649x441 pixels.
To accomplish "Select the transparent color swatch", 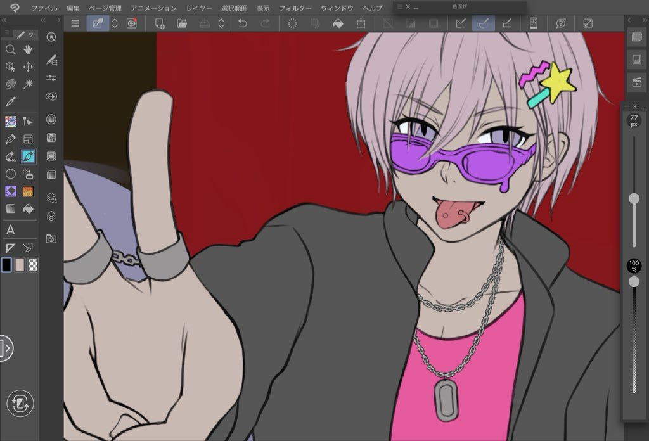I will [x=33, y=265].
